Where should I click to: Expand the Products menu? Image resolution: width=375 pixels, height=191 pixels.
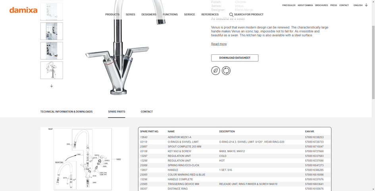tap(112, 15)
